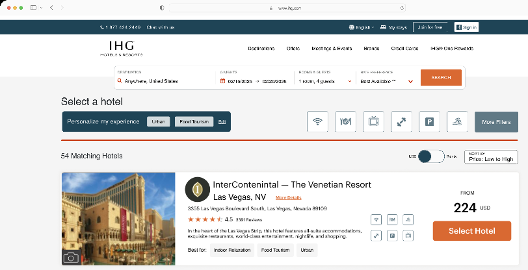Image resolution: width=528 pixels, height=270 pixels.
Task: Click the Food Tourism best-for tag on the hotel card
Action: (x=276, y=250)
